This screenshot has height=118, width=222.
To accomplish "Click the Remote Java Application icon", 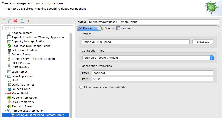I will 9,110.
